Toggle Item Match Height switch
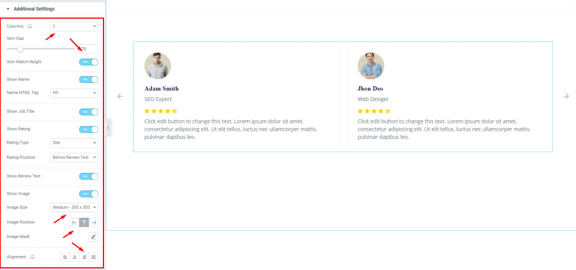 click(88, 62)
